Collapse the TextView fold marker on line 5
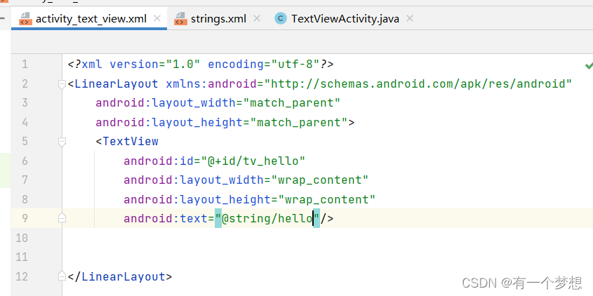This screenshot has width=593, height=296. [62, 142]
